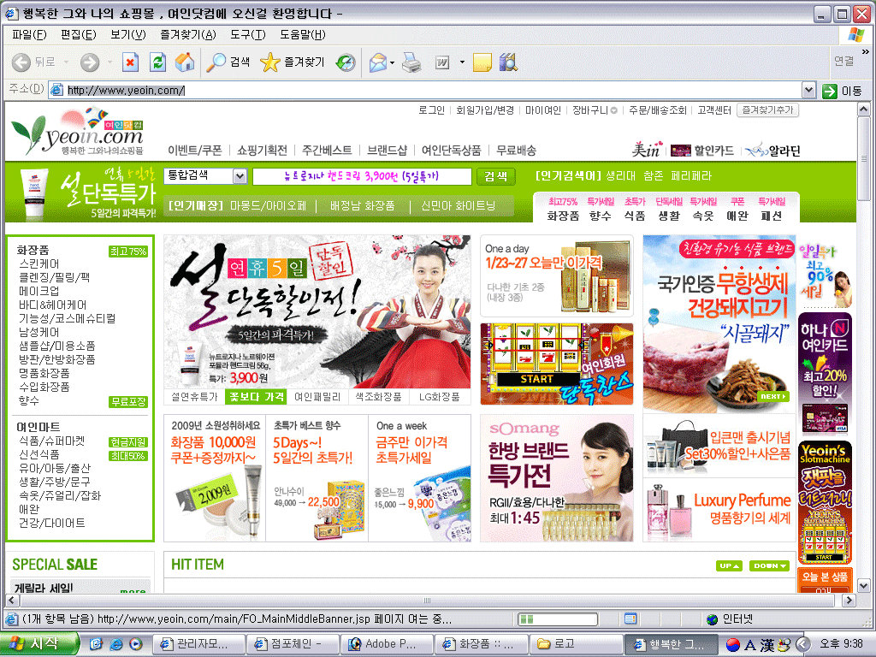876x657 pixels.
Task: Open dropdown arrow next to Edit icon
Action: coord(462,62)
